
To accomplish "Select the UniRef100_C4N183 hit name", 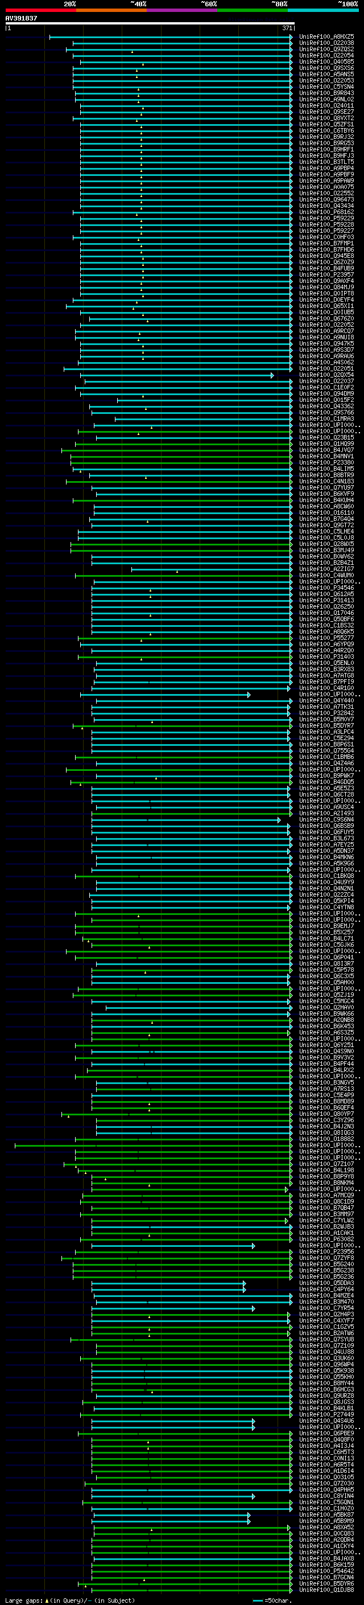I will [326, 481].
